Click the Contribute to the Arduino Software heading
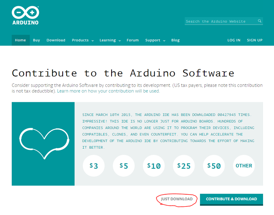Image resolution: width=274 pixels, height=215 pixels. [x=123, y=73]
